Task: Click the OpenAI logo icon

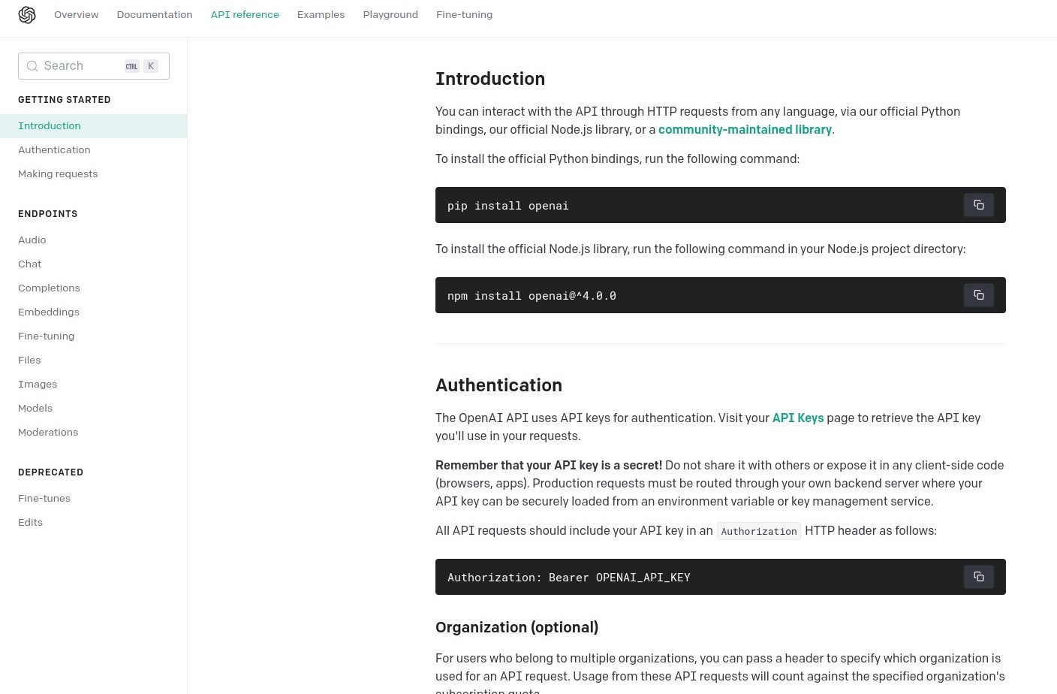Action: point(27,15)
